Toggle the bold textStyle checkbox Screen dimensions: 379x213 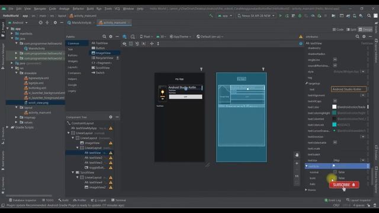click(335, 178)
